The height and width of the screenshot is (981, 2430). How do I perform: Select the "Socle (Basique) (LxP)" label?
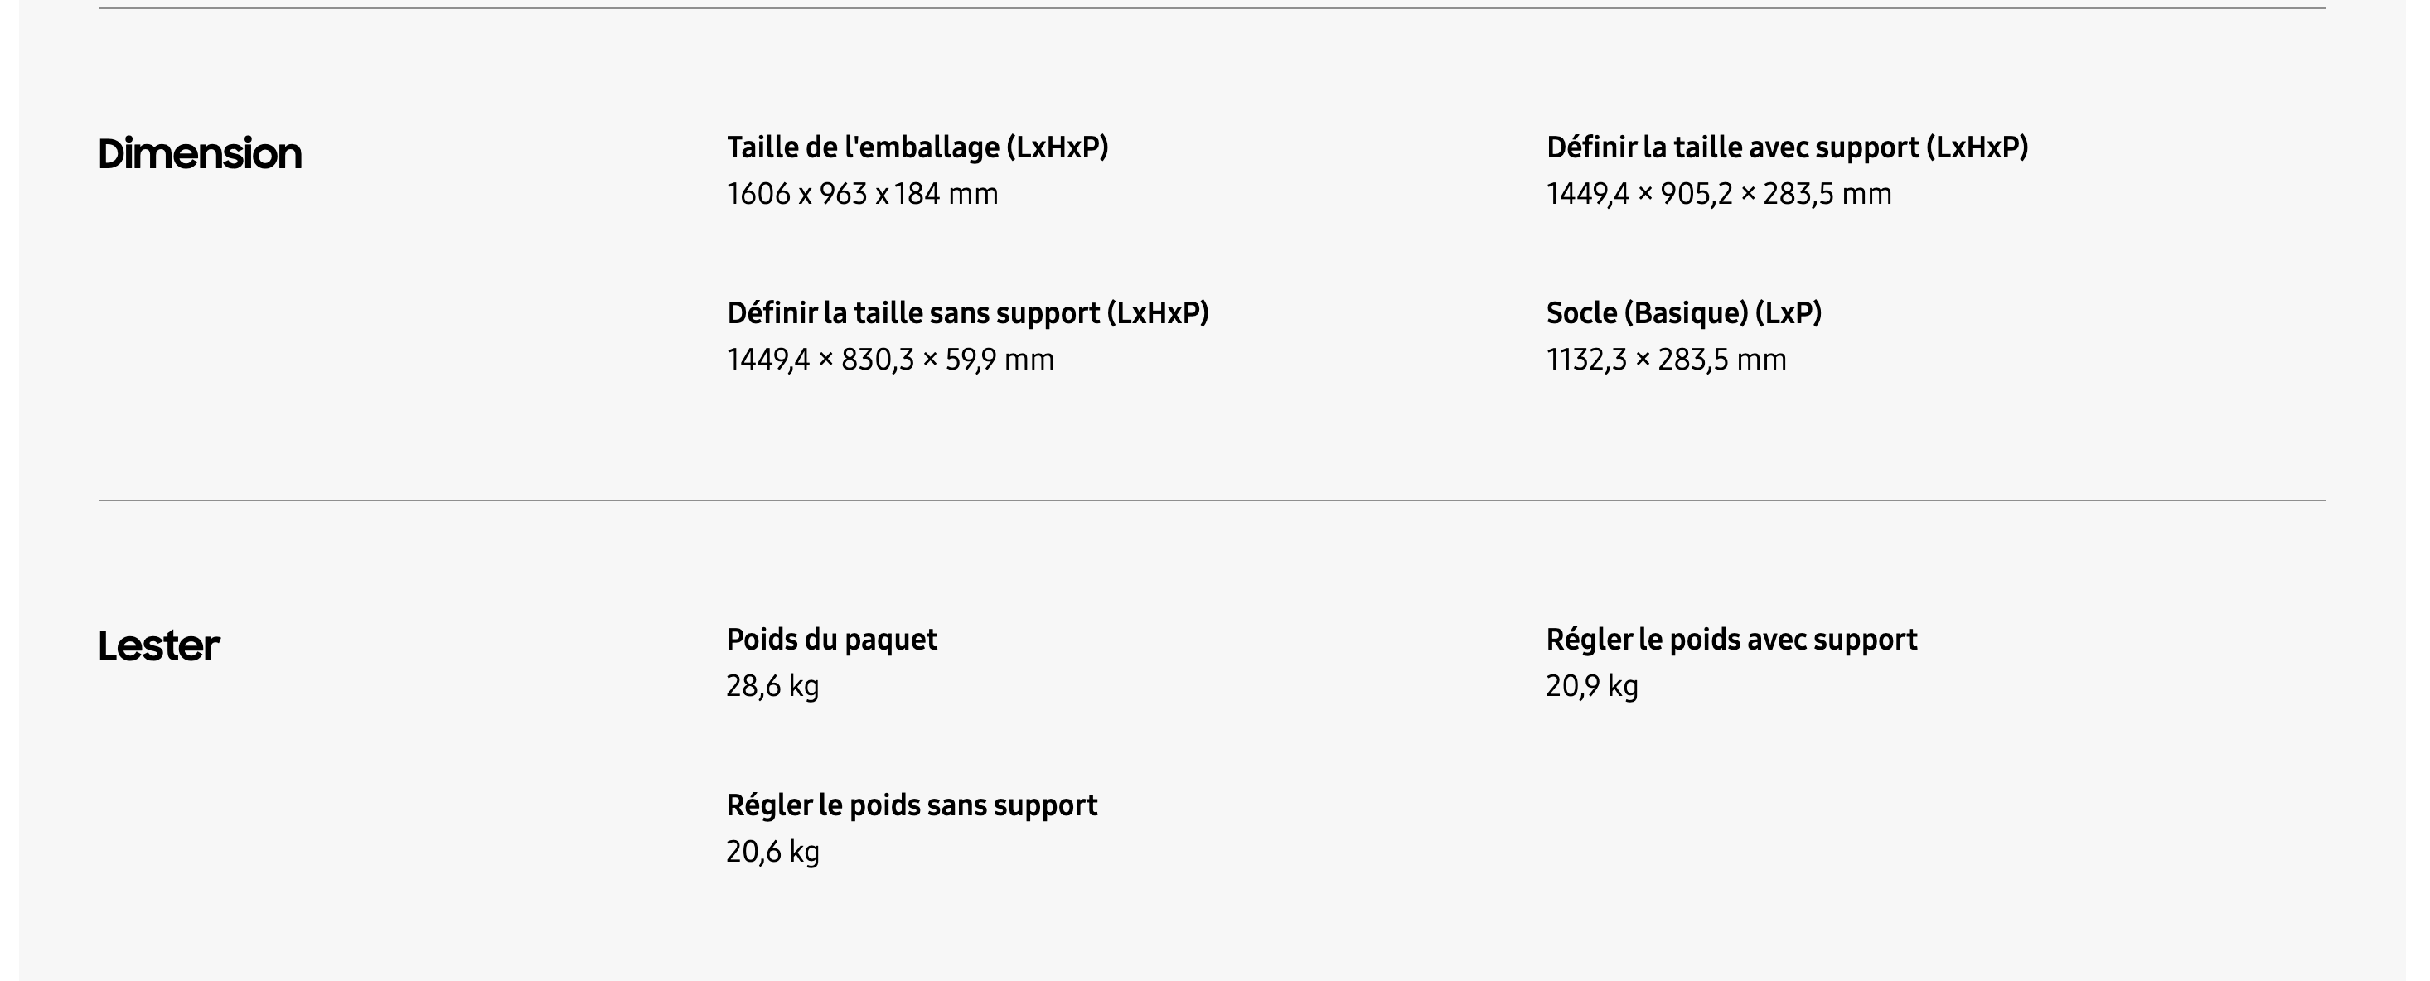point(1683,313)
